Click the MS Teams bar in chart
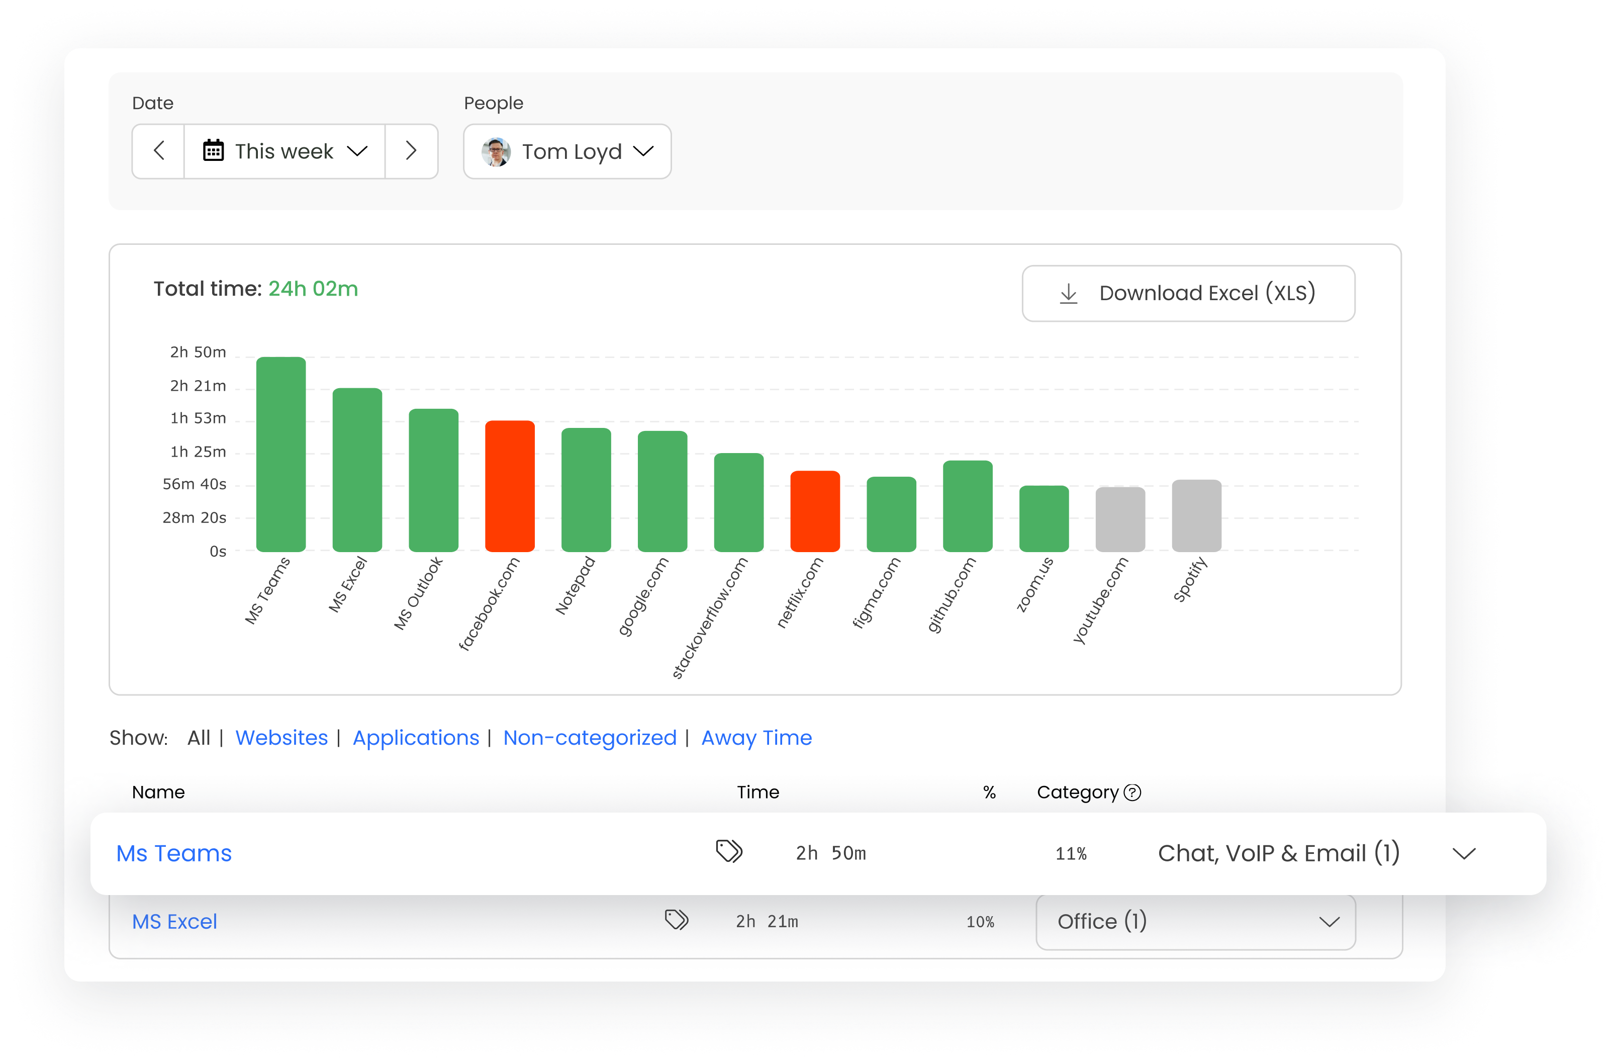1611x1062 pixels. pos(281,454)
